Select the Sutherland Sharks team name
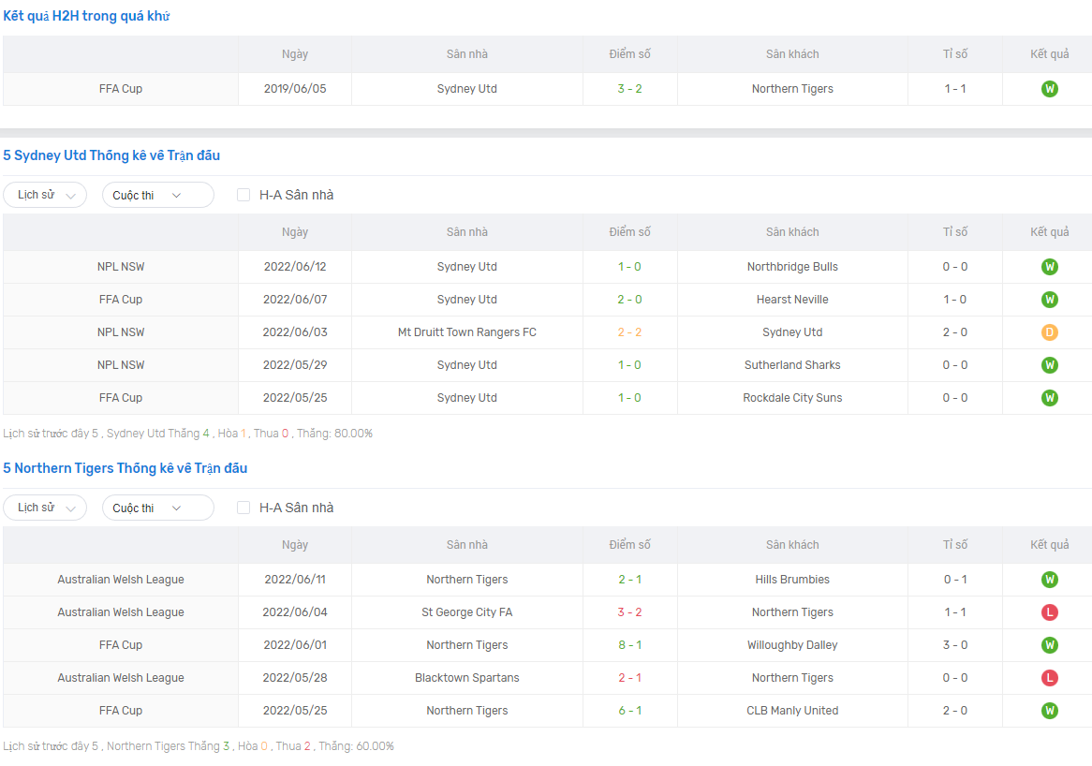1092x766 pixels. click(x=792, y=365)
